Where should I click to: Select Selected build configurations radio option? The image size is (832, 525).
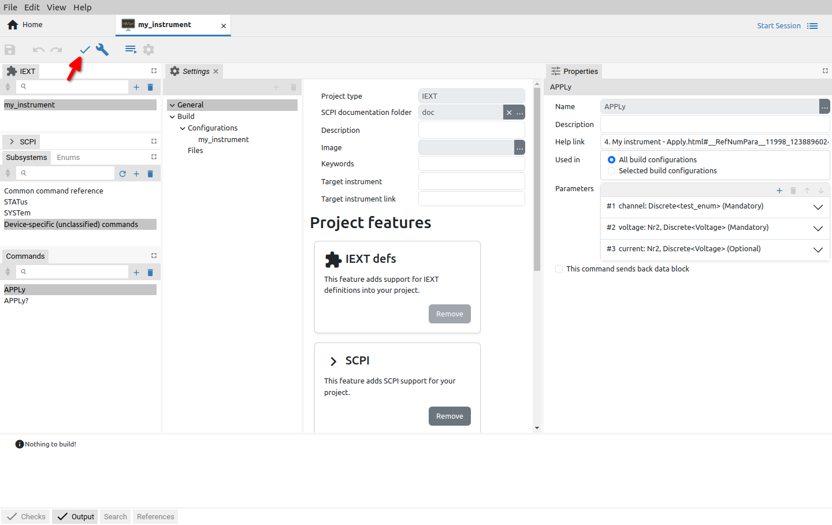[x=611, y=171]
